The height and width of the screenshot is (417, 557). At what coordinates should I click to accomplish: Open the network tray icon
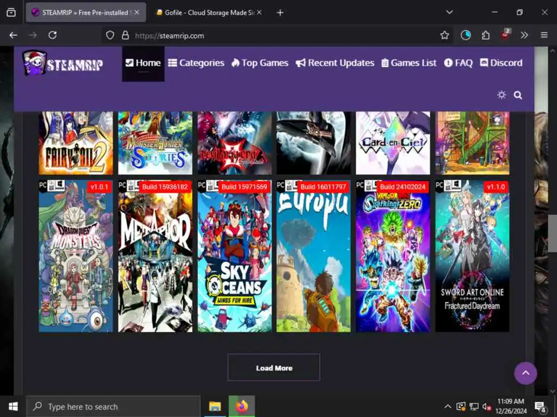tap(474, 406)
